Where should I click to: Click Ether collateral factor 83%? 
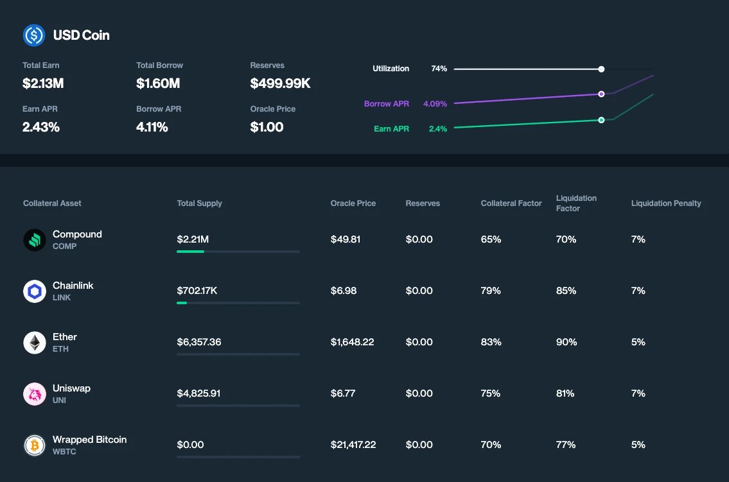pyautogui.click(x=491, y=342)
